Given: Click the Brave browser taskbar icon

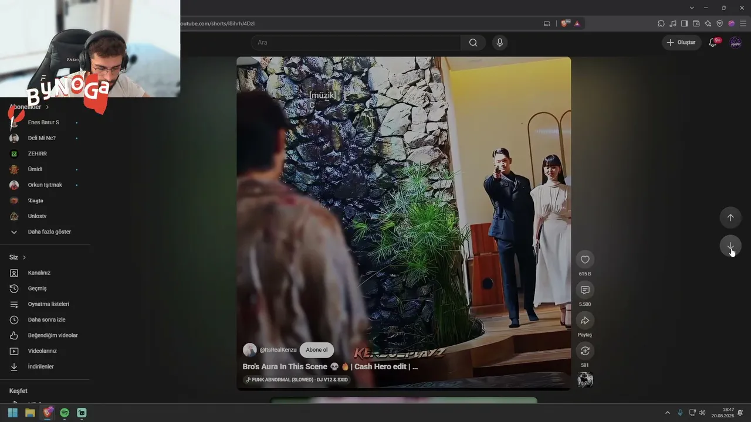Looking at the screenshot, I should point(48,413).
